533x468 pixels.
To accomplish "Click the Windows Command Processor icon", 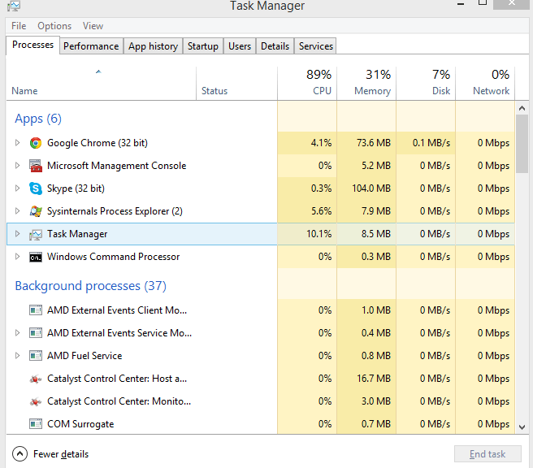I will click(36, 258).
